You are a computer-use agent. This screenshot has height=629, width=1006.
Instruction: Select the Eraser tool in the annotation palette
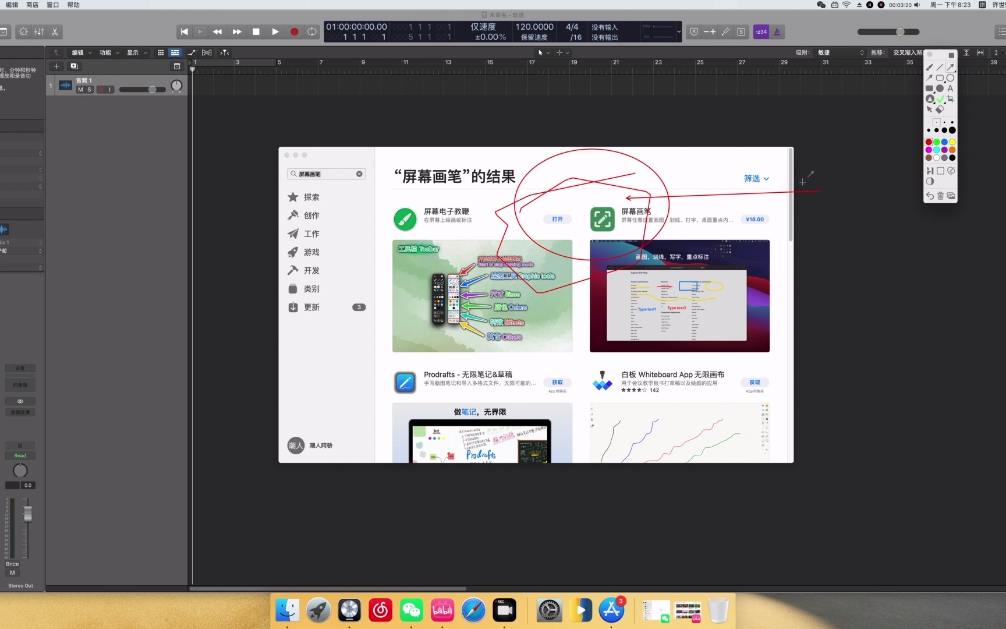[x=939, y=109]
